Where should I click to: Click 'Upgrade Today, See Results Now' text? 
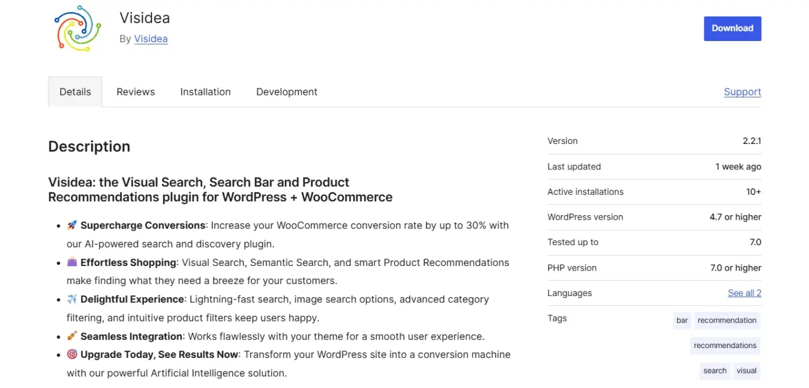159,354
